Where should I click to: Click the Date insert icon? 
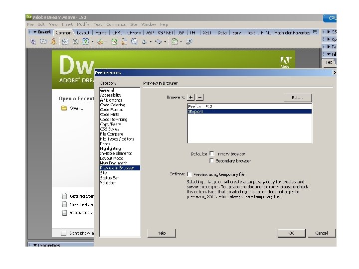click(114, 42)
